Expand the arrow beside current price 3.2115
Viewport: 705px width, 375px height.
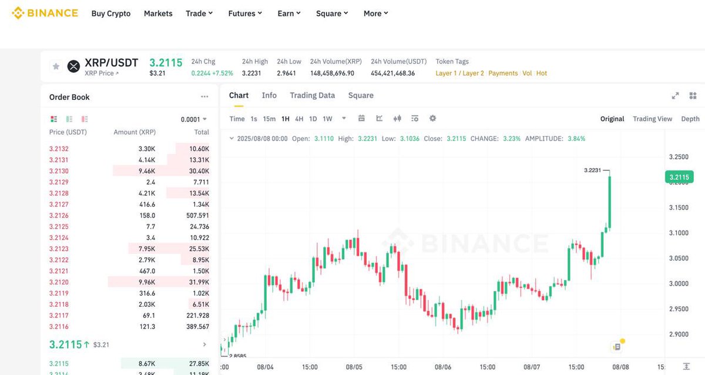pyautogui.click(x=204, y=344)
